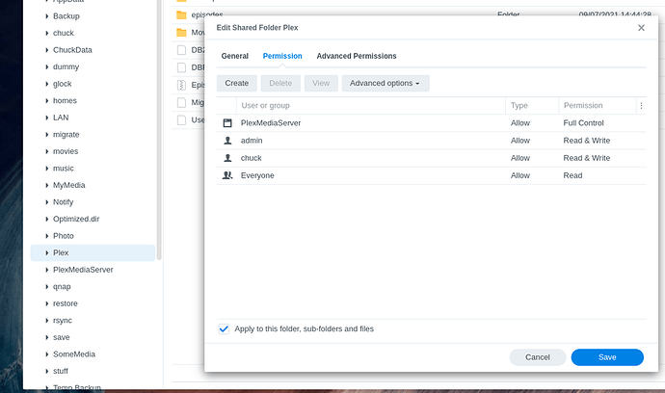The width and height of the screenshot is (665, 393).
Task: Click the DB2 file icon in file list
Action: pos(181,50)
